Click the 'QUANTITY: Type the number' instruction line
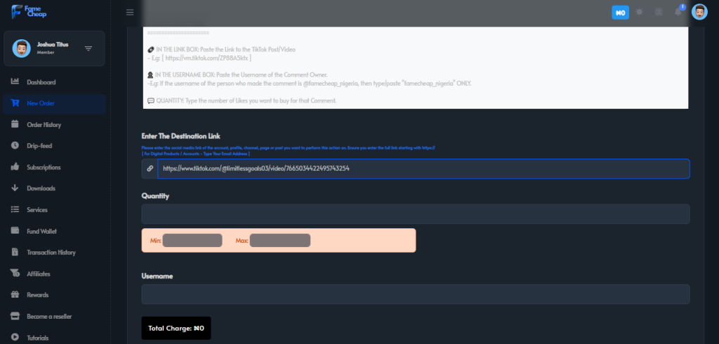Viewport: 719px width, 344px height. coord(242,100)
